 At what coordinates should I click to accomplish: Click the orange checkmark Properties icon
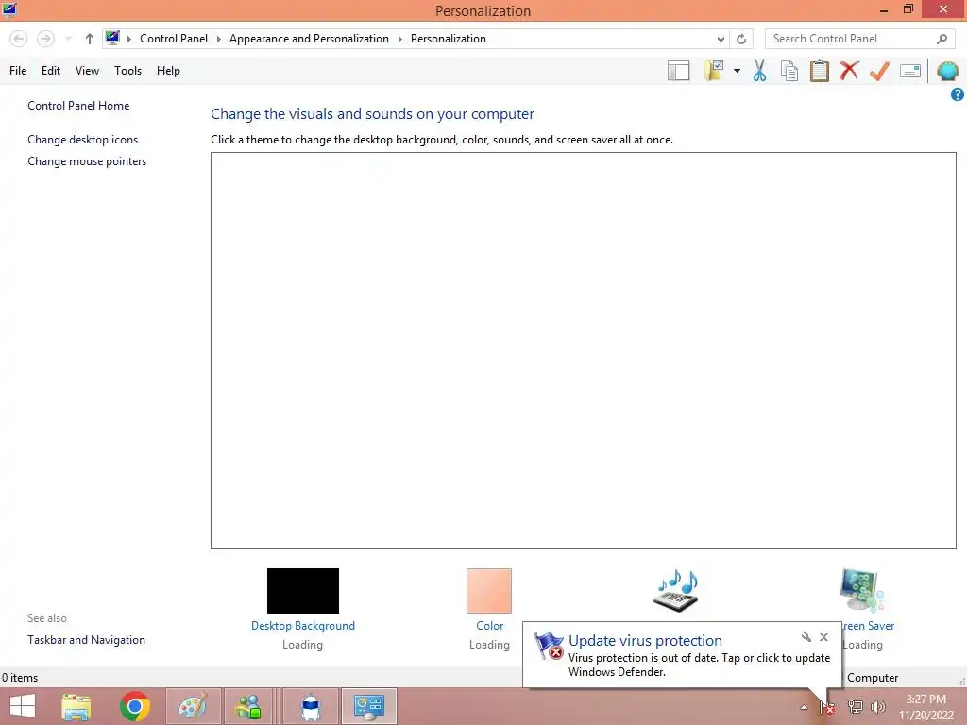coord(879,71)
